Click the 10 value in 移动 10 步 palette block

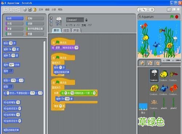11,43
